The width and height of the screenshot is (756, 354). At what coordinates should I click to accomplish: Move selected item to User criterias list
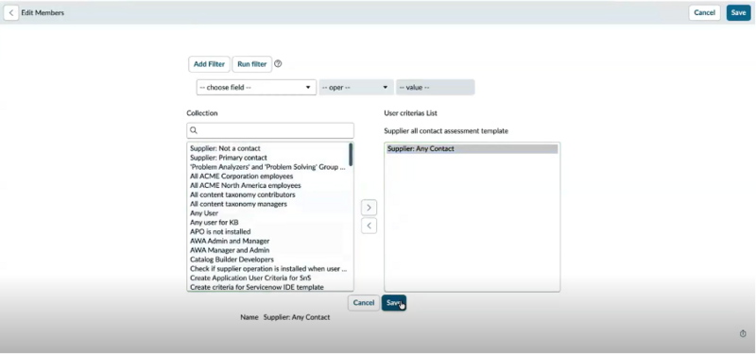tap(369, 208)
